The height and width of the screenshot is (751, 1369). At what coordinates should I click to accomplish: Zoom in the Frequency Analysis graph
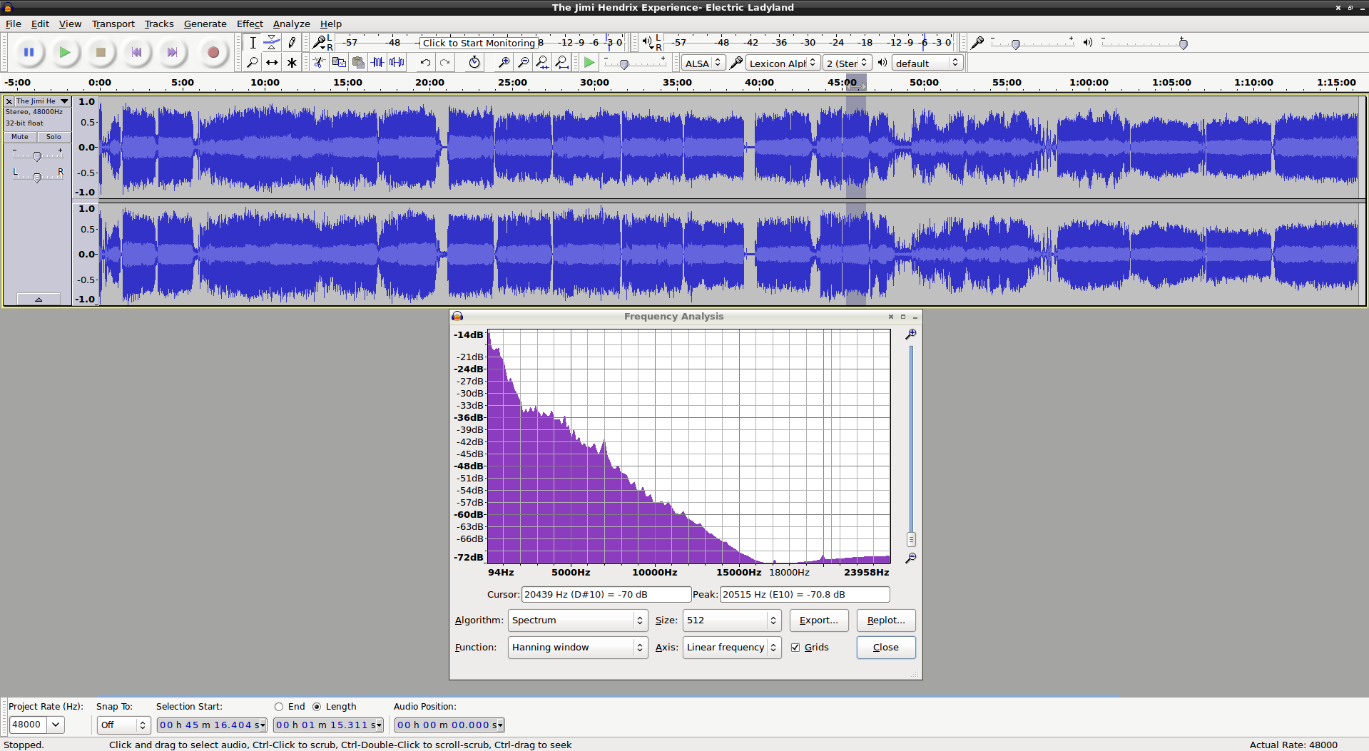(x=910, y=334)
